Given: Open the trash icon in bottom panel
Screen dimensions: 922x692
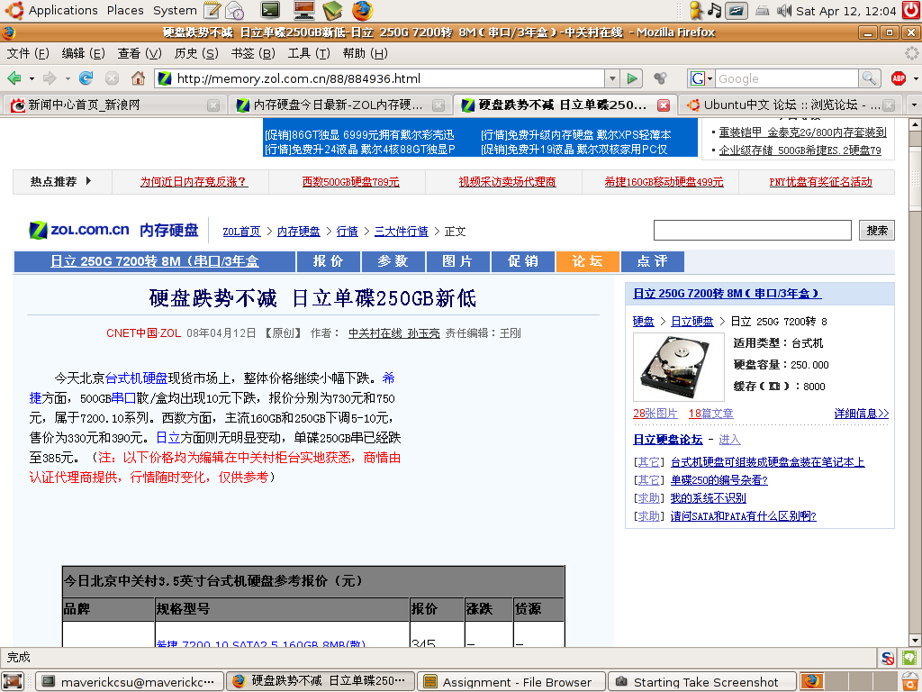Looking at the screenshot, I should point(911,681).
